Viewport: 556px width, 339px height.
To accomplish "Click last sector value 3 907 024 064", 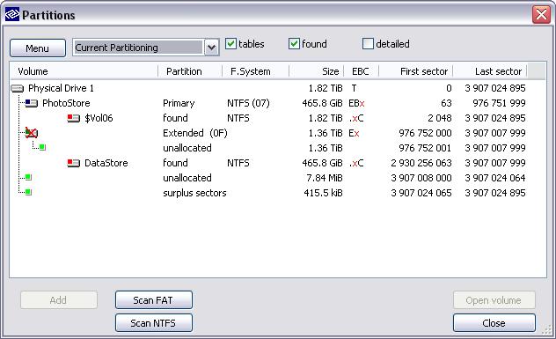I will click(x=495, y=178).
